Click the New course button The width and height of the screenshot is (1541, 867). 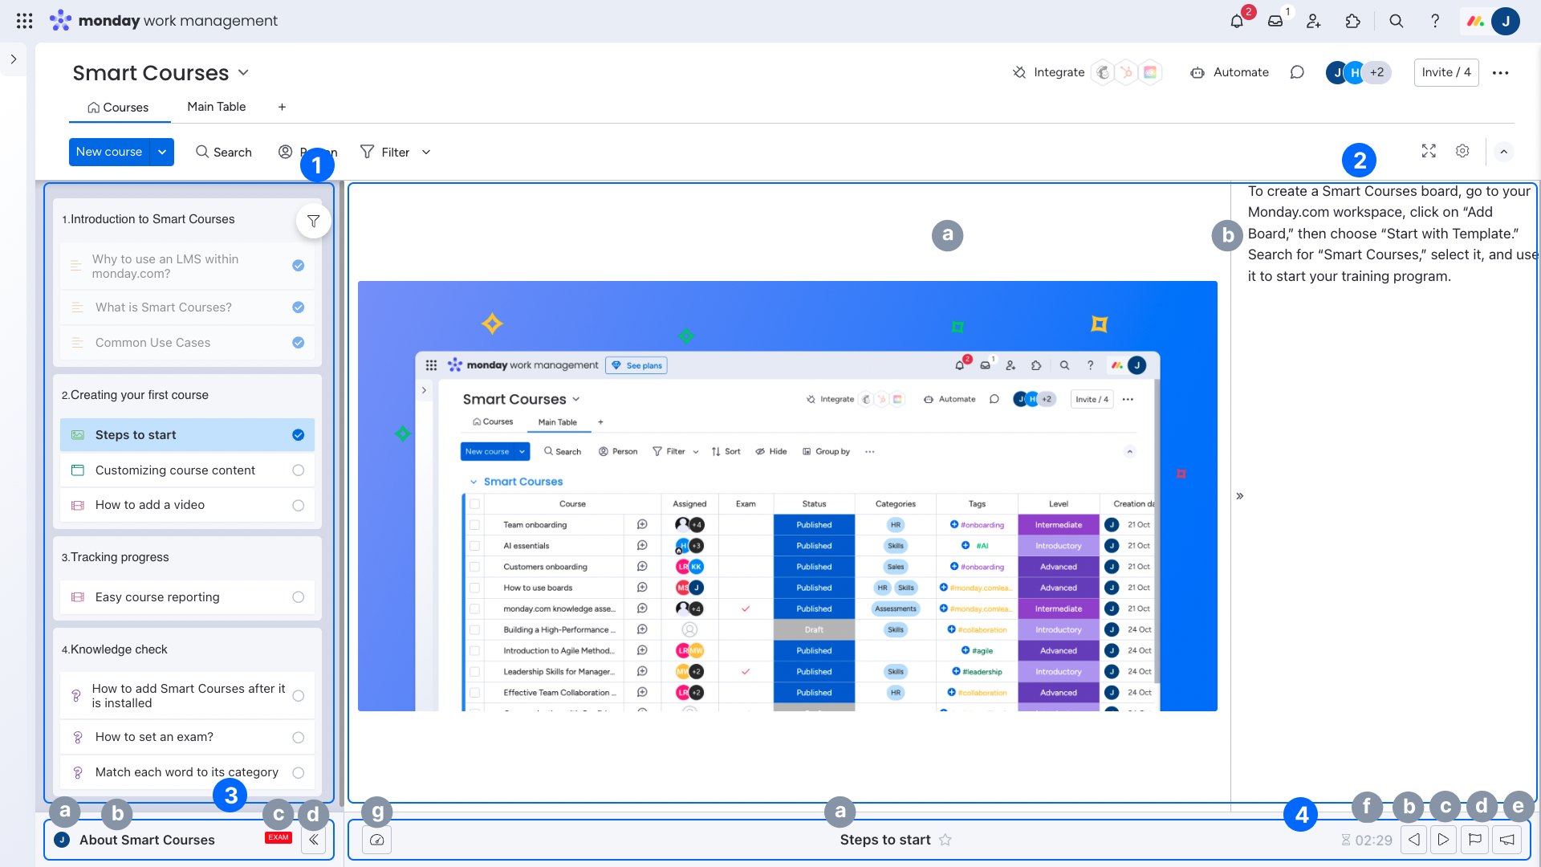click(109, 152)
